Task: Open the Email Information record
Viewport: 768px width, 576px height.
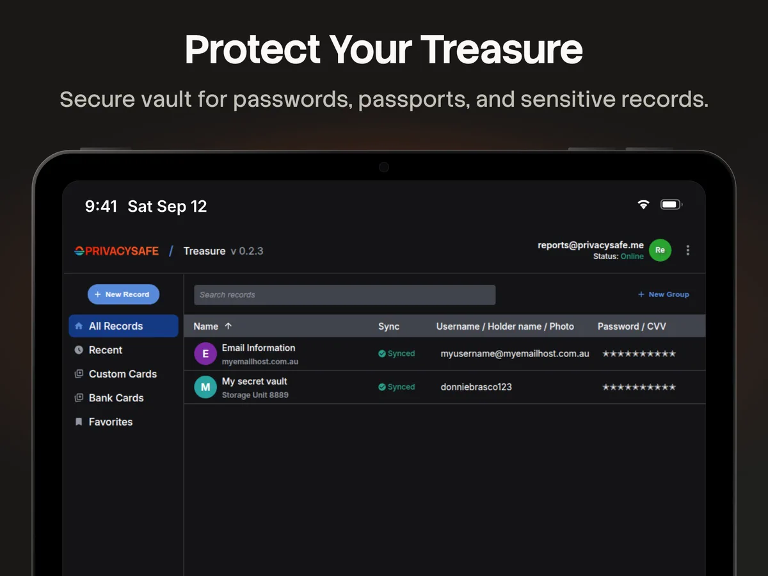Action: (445, 354)
